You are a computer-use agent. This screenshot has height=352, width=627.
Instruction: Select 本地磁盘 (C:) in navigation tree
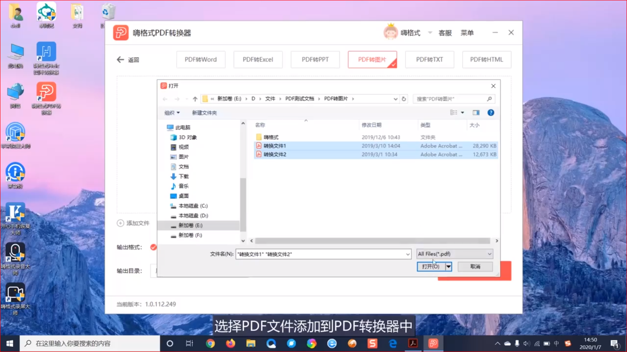pos(189,206)
